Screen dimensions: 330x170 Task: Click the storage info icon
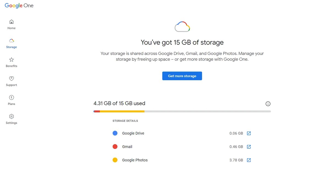[268, 104]
